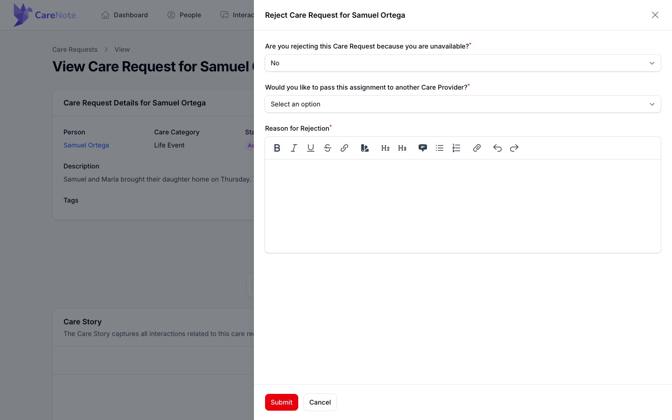Open Samuel Ortega person link
The width and height of the screenshot is (672, 420).
click(x=86, y=145)
